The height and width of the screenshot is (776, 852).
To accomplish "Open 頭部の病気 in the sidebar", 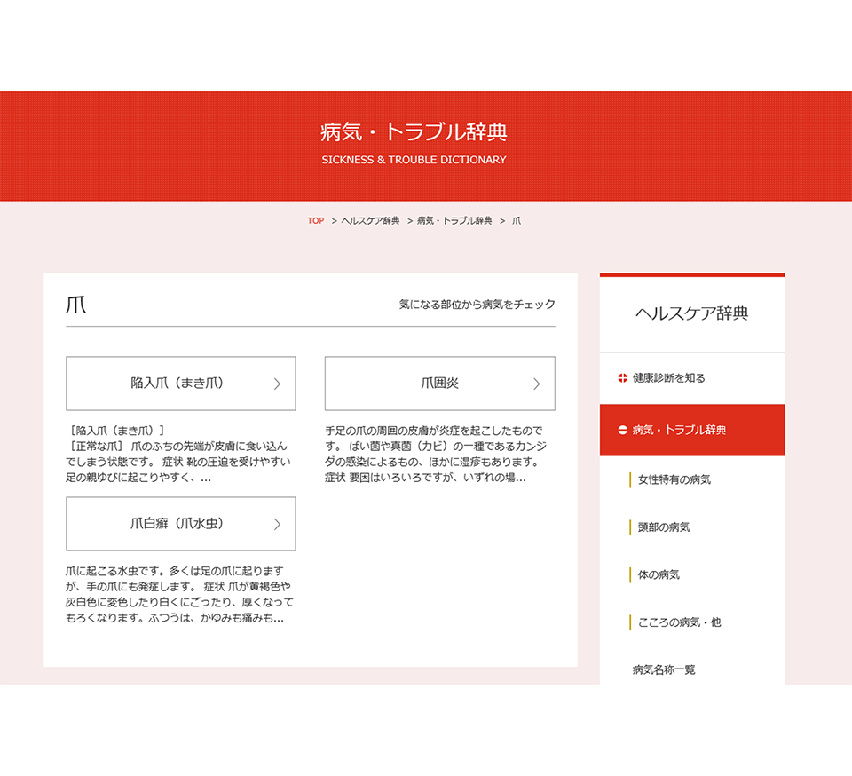I will (664, 527).
